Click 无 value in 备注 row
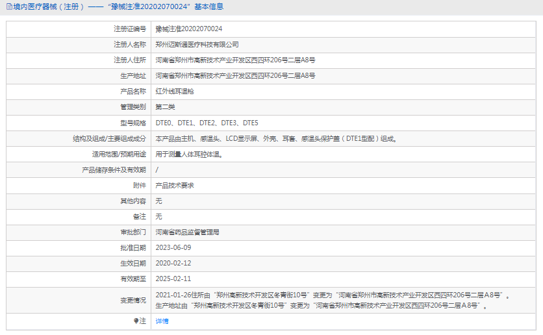 pyautogui.click(x=158, y=217)
